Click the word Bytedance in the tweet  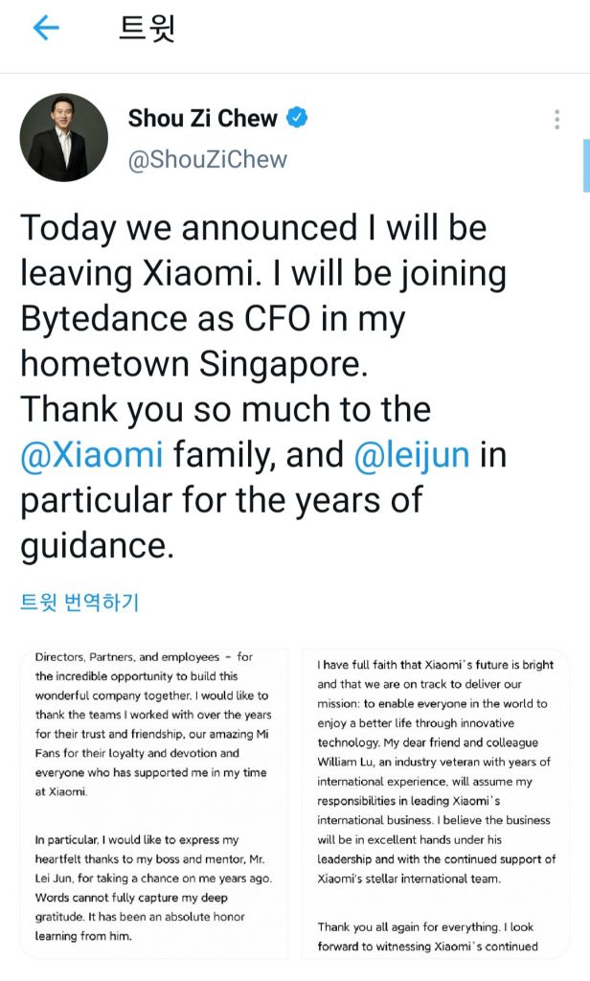pyautogui.click(x=104, y=319)
